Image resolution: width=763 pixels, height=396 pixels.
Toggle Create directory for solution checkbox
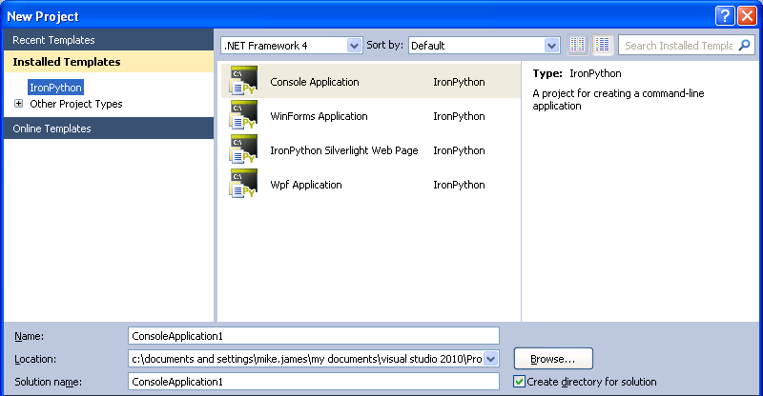(519, 382)
